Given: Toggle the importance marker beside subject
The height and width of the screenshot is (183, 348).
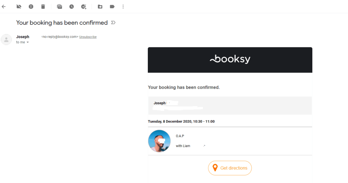Looking at the screenshot, I should click(x=113, y=23).
